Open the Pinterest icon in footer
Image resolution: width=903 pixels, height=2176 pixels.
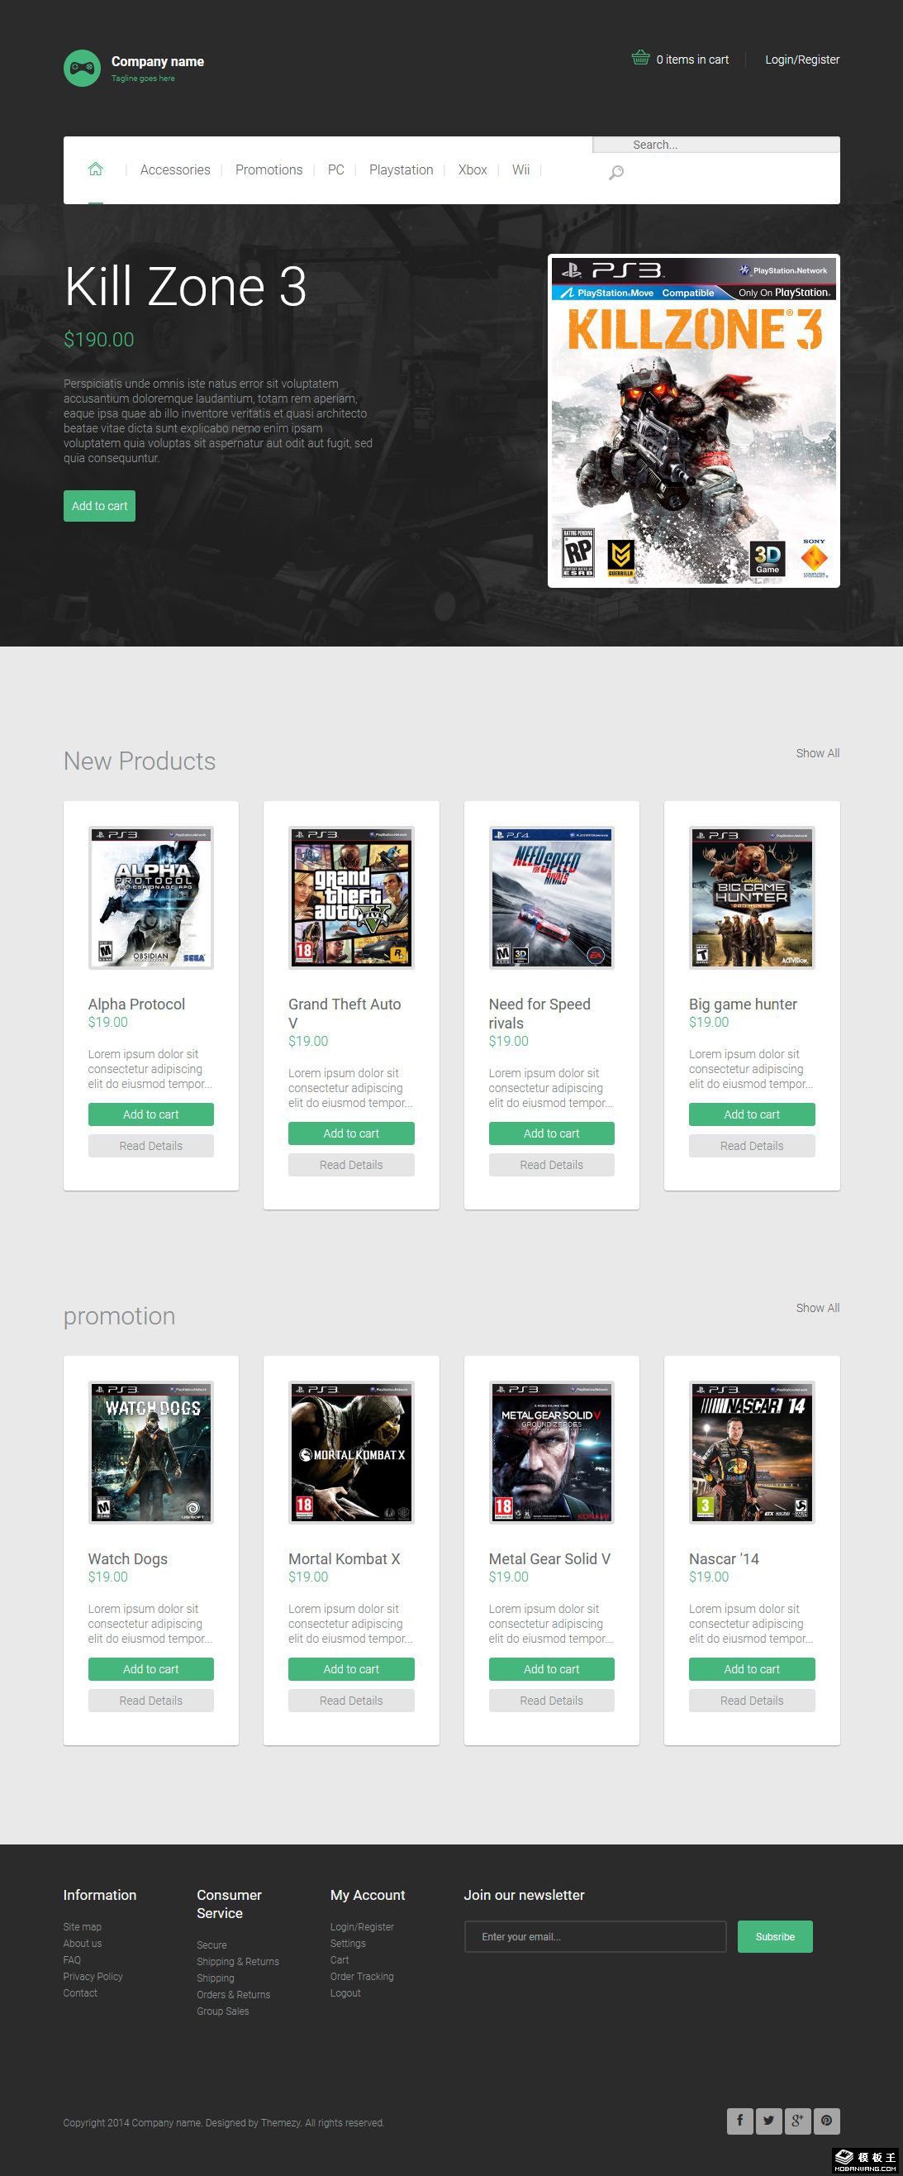pos(826,2121)
